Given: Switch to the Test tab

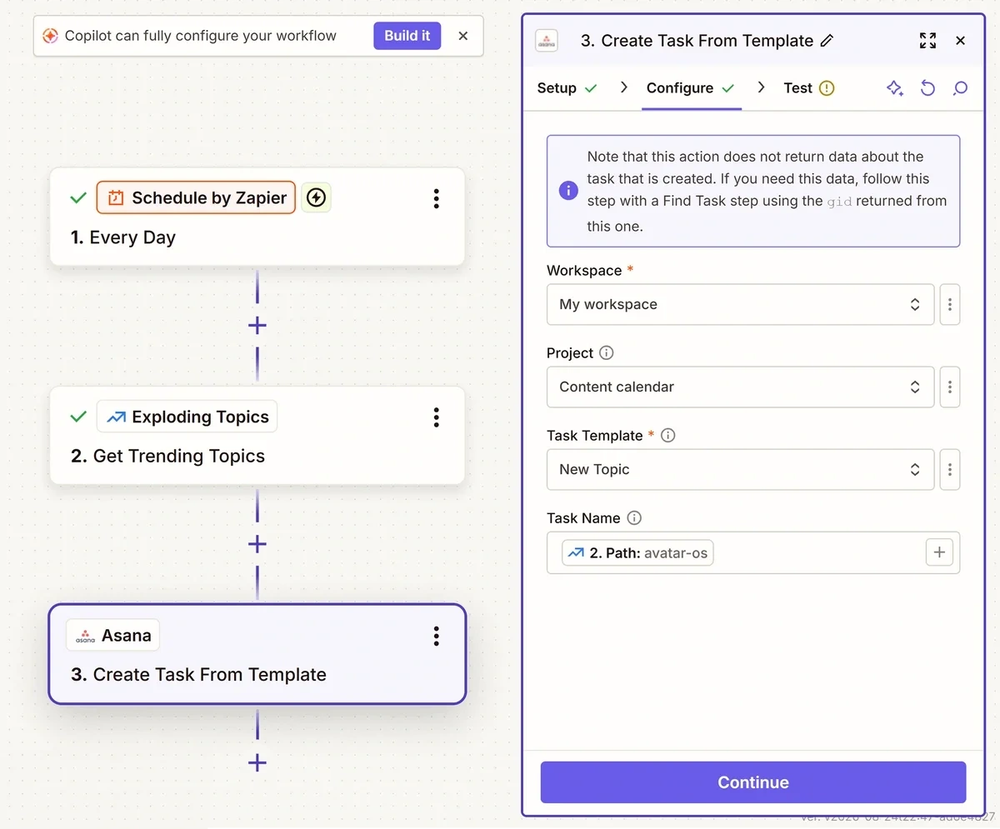Looking at the screenshot, I should tap(808, 88).
